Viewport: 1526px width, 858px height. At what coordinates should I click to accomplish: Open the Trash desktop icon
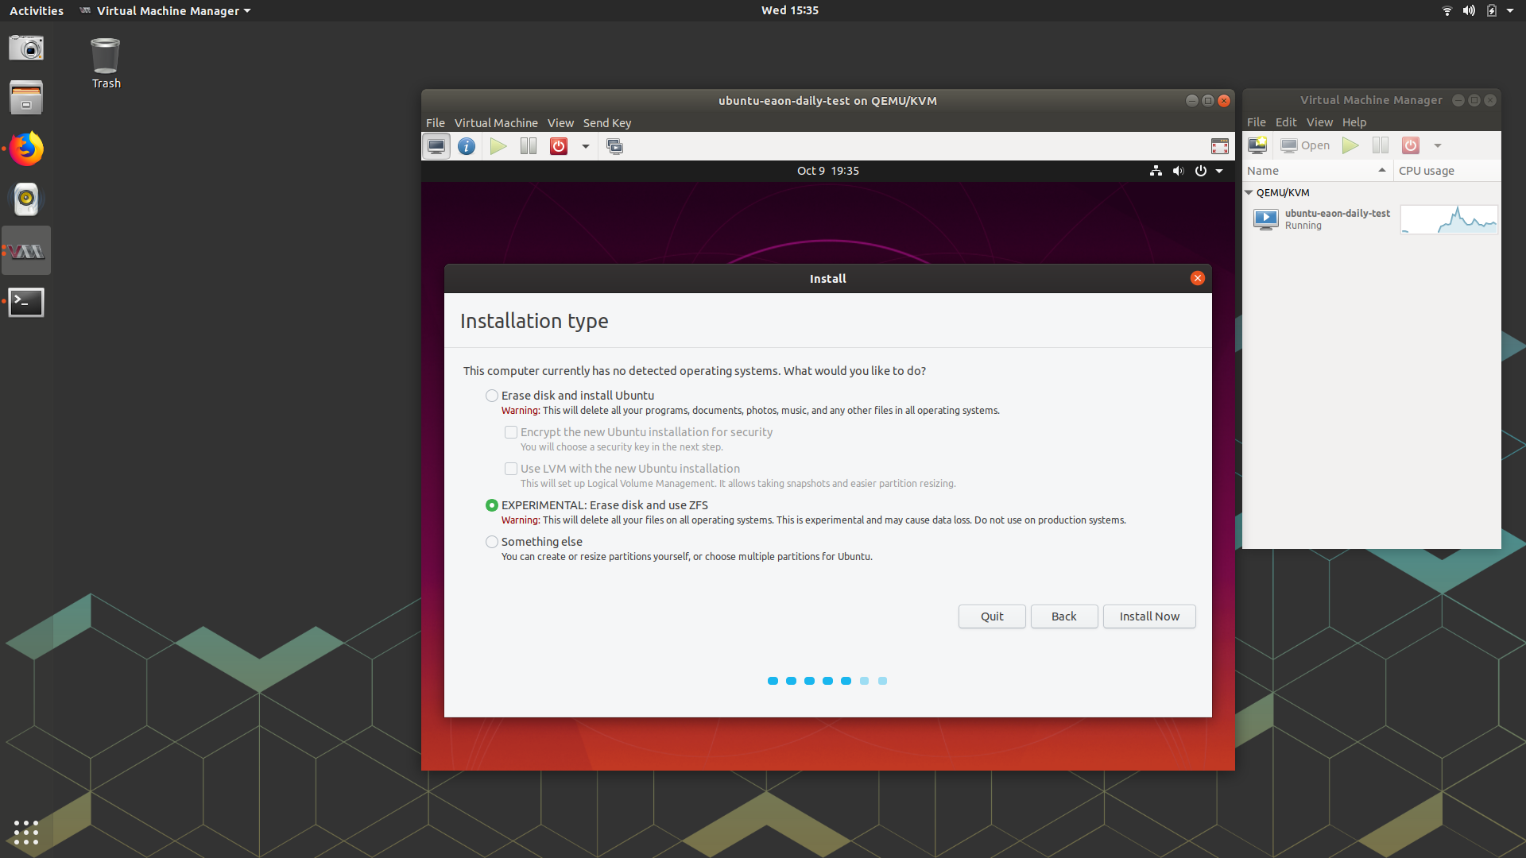(106, 64)
